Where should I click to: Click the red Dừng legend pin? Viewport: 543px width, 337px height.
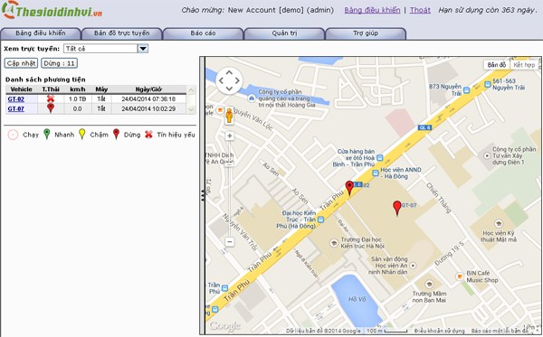point(117,134)
